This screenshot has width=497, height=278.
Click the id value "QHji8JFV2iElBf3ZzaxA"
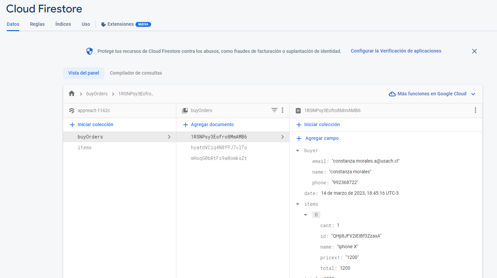(x=356, y=236)
